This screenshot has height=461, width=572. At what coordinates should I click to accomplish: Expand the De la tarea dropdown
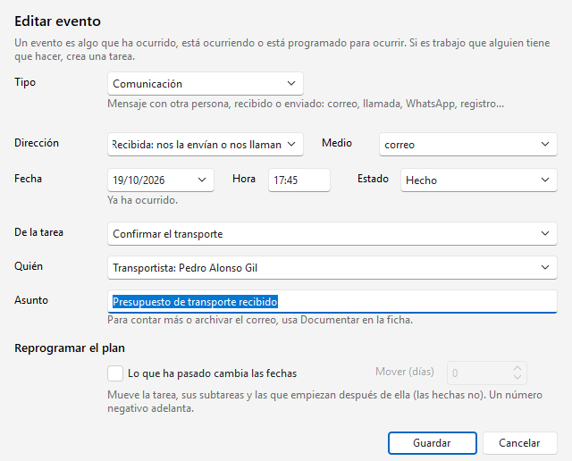click(332, 233)
